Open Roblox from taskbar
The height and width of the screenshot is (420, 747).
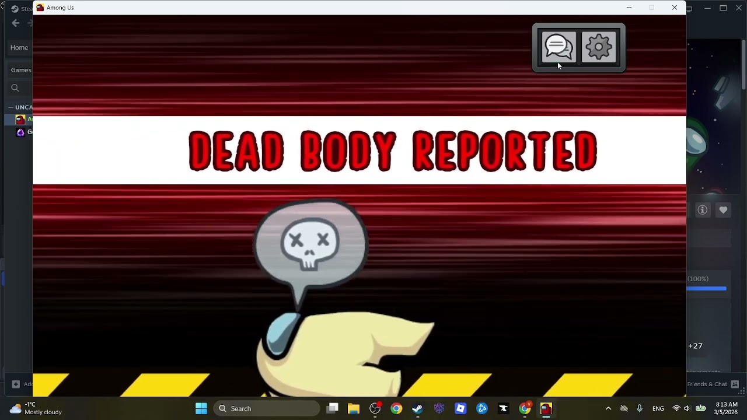460,408
